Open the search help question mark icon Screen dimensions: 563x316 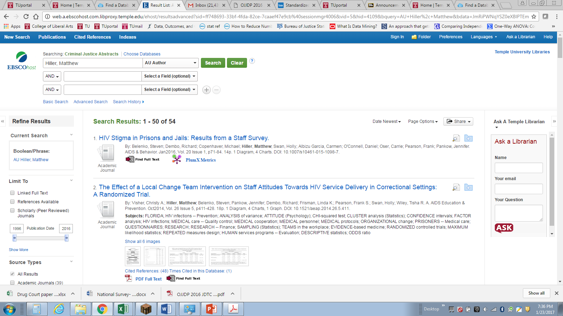[252, 61]
